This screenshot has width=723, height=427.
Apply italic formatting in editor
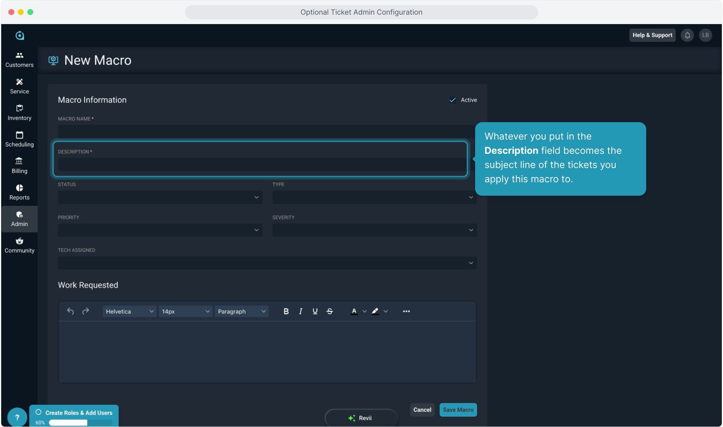(x=301, y=312)
